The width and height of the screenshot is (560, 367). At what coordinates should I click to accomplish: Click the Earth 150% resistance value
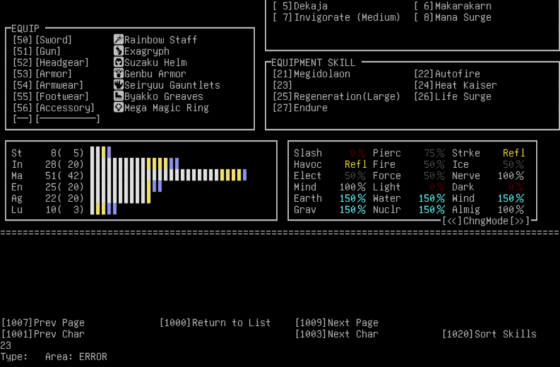pyautogui.click(x=352, y=199)
